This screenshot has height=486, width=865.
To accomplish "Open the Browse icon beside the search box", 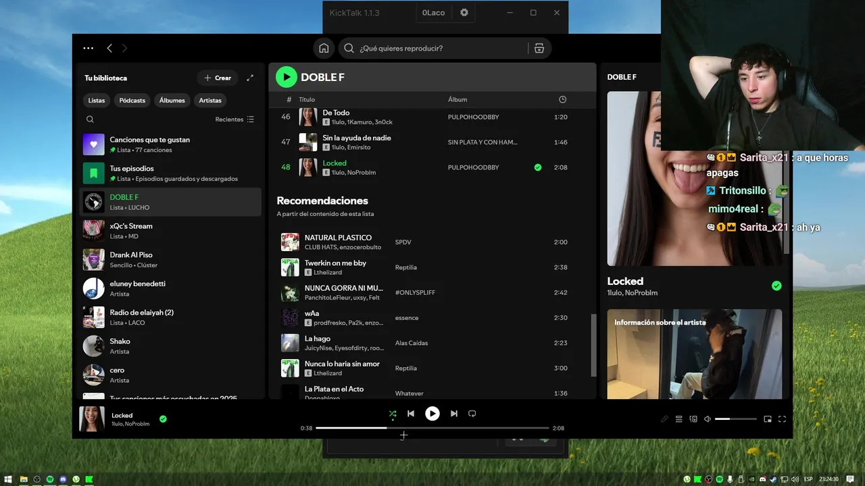I will (539, 48).
